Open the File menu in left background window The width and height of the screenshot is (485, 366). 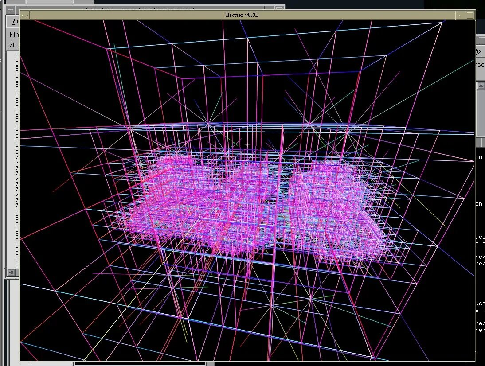[x=16, y=22]
